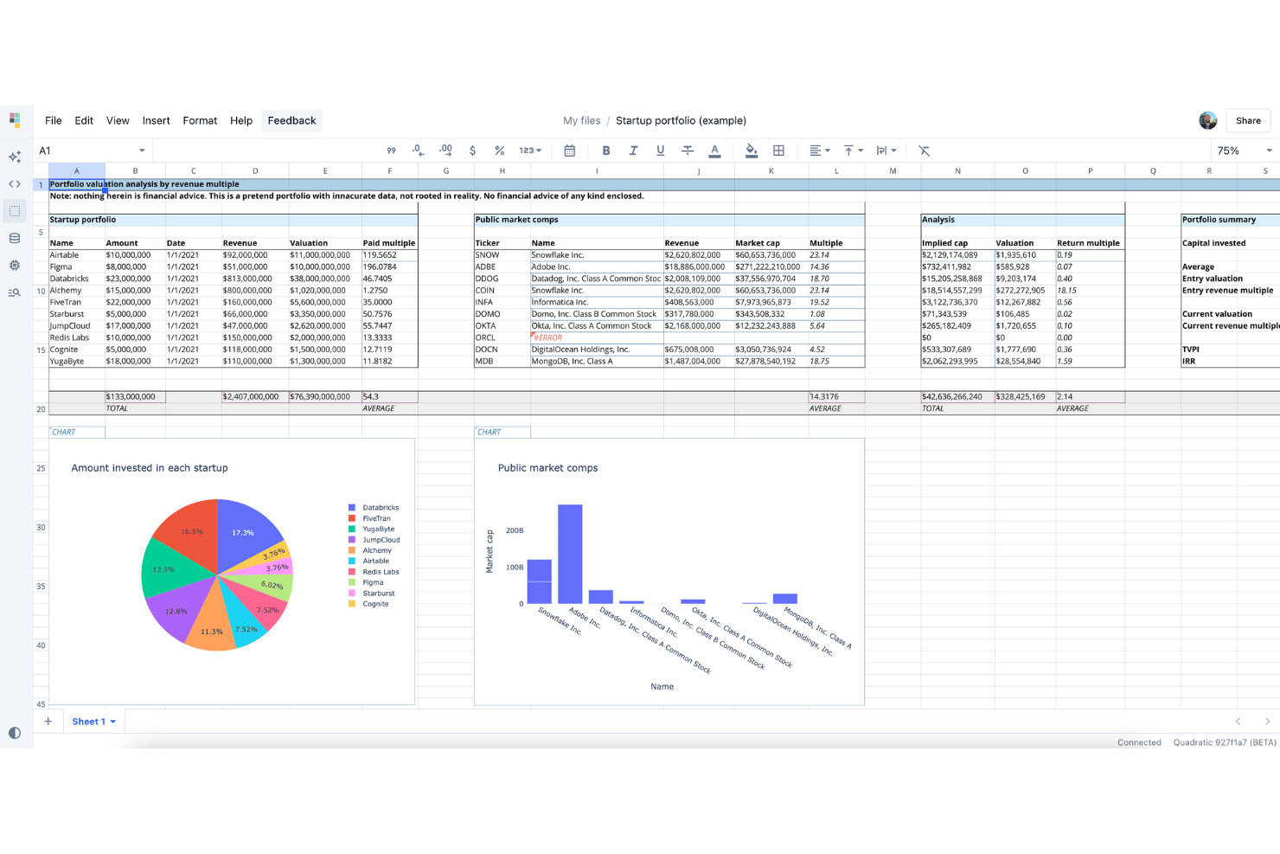Open the zoom level 75% dropdown

[x=1244, y=151]
